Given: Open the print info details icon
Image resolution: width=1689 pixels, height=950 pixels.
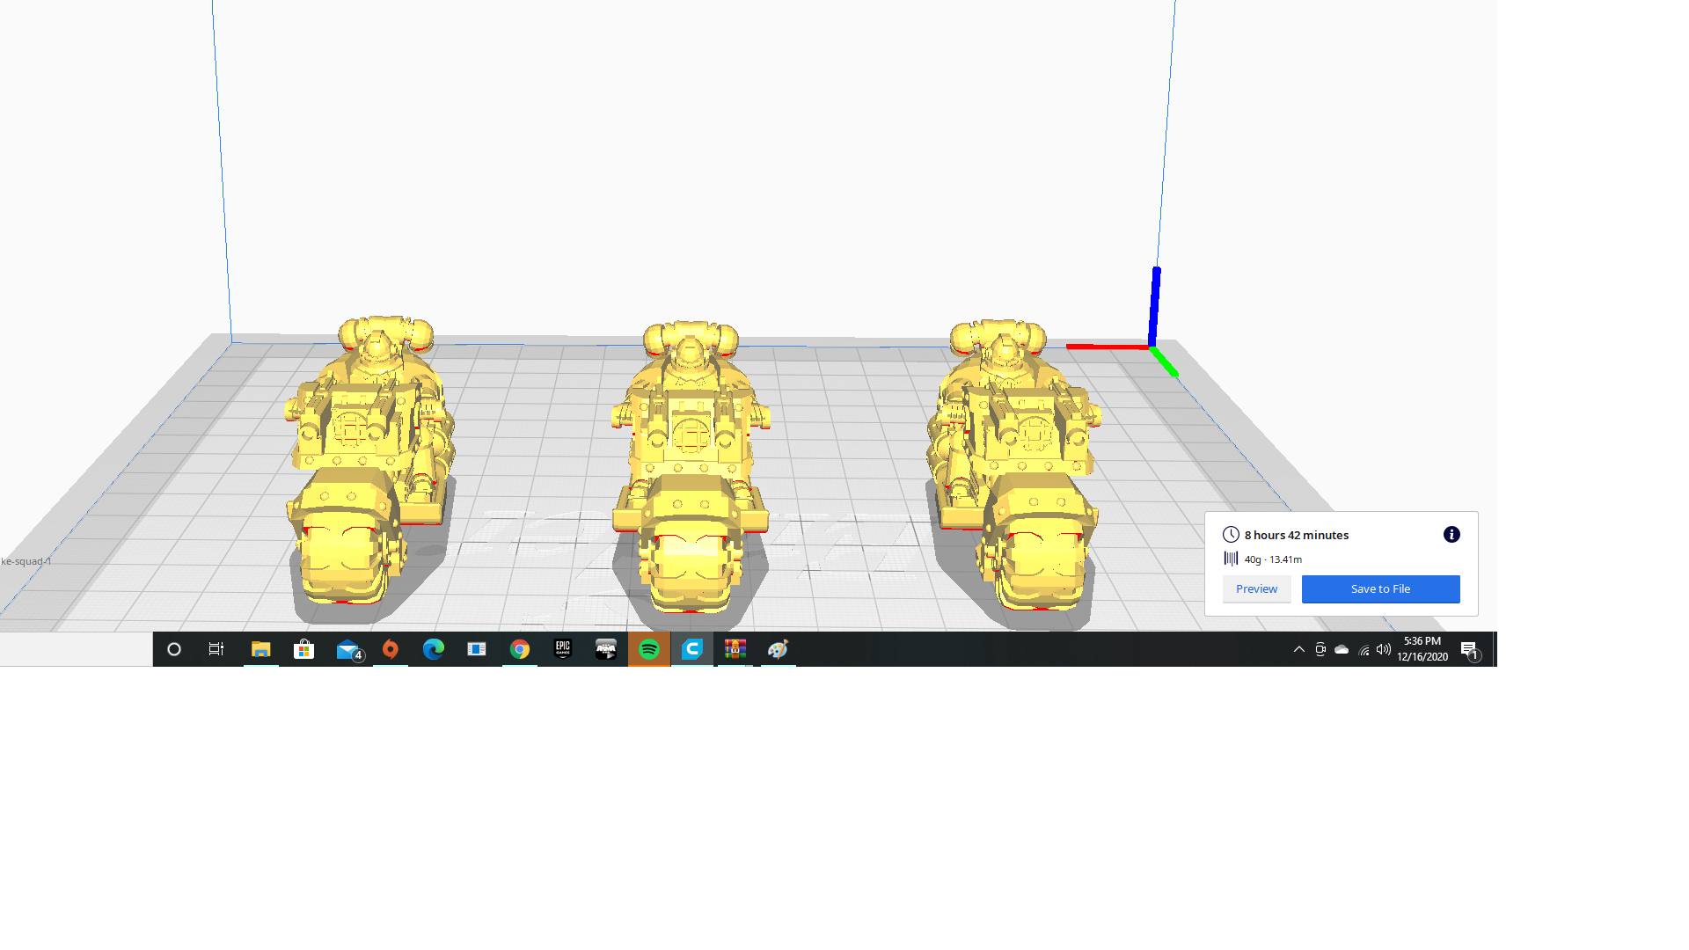Looking at the screenshot, I should pos(1451,535).
